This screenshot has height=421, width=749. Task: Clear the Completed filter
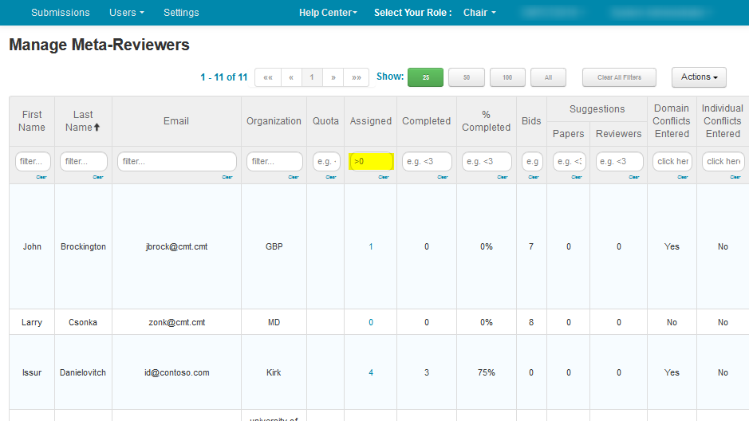443,177
